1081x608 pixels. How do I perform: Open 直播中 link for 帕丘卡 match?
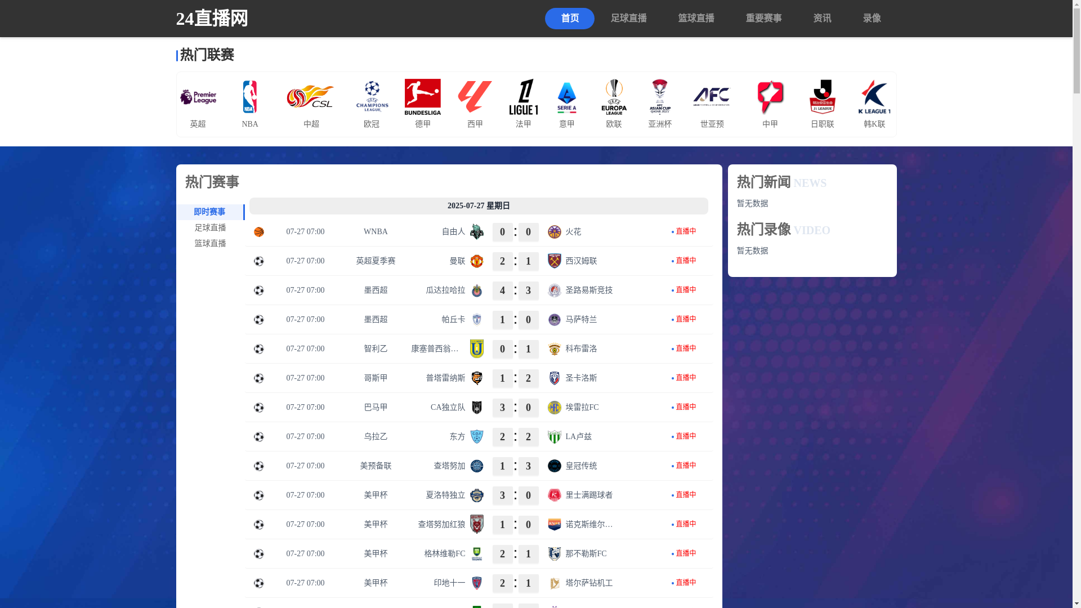tap(684, 319)
